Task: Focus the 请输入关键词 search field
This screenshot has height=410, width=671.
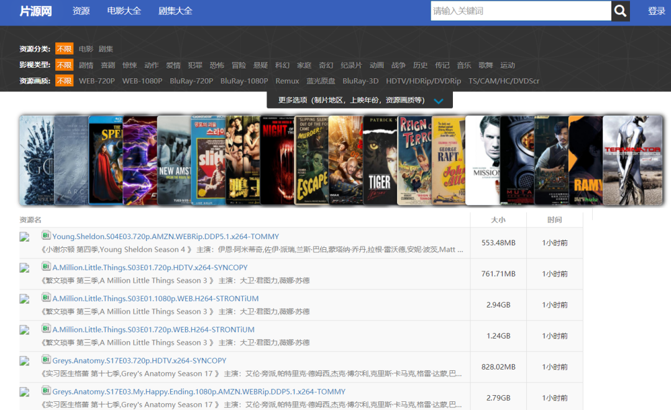Action: pyautogui.click(x=521, y=11)
